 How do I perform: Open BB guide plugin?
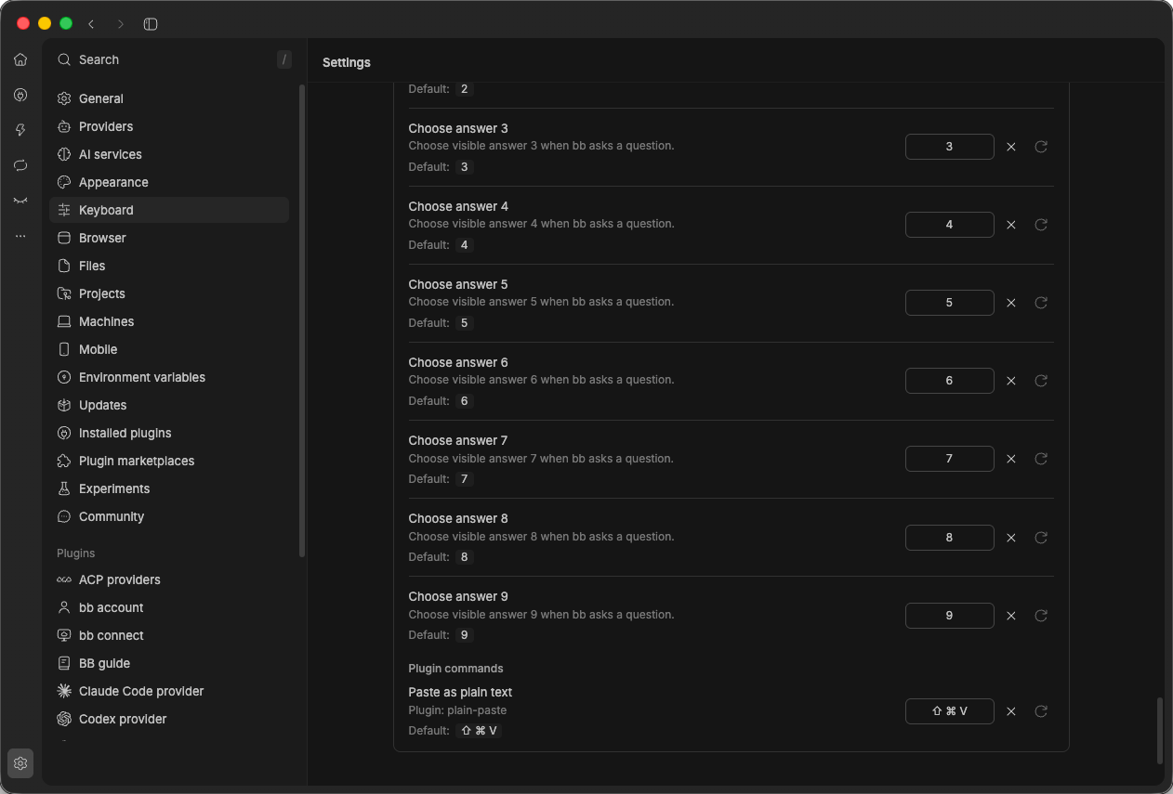[169, 663]
